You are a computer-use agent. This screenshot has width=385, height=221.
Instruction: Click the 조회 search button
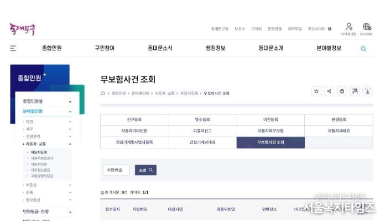coord(145,170)
